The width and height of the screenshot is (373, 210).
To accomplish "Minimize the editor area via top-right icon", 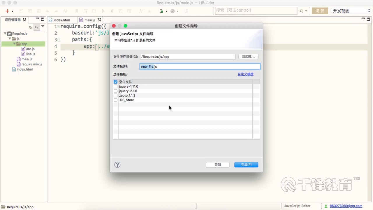I will click(x=363, y=19).
